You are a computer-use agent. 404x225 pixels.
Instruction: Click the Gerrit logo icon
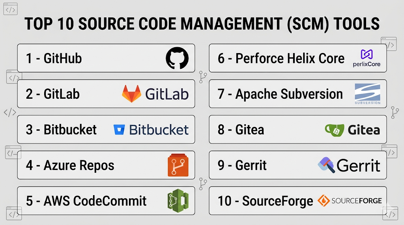(x=326, y=165)
